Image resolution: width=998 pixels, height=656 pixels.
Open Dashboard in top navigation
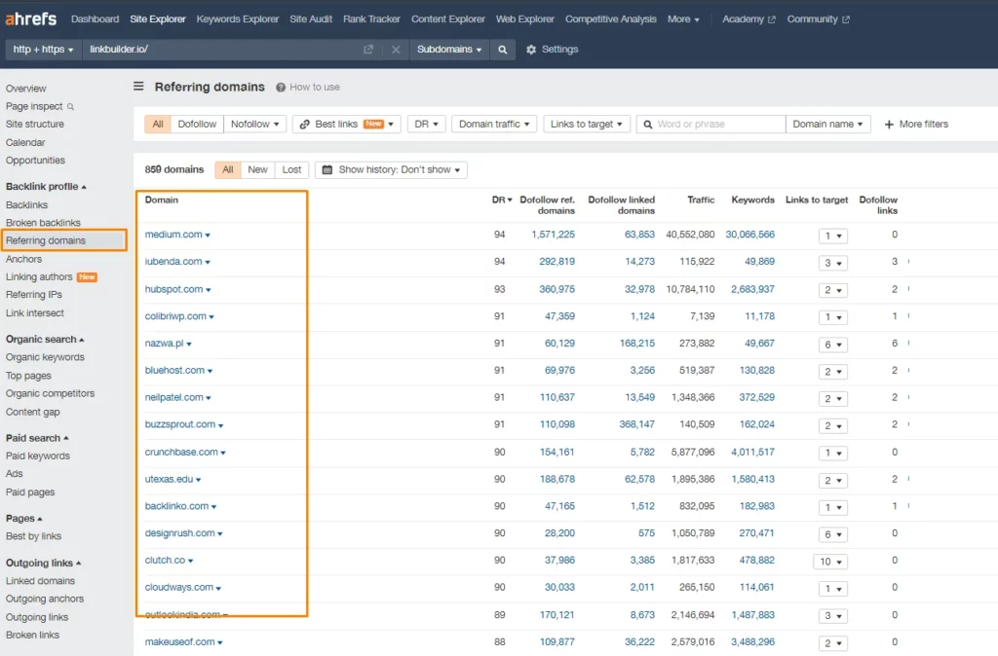click(x=95, y=19)
